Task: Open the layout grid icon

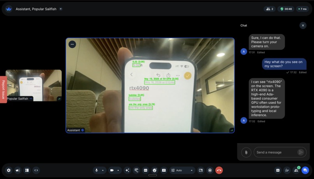Action: point(27,170)
